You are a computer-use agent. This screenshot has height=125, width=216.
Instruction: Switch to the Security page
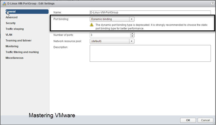[x=10, y=23]
